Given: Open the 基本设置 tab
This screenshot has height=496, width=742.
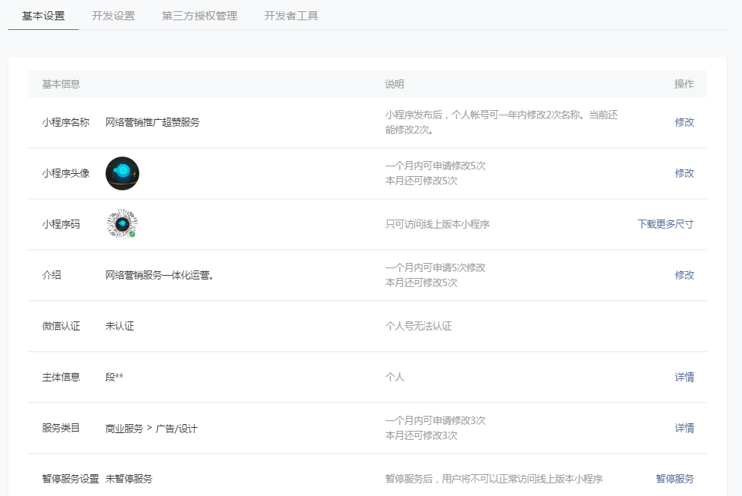Looking at the screenshot, I should tap(43, 16).
